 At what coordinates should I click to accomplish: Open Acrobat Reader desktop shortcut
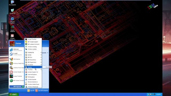[12, 37]
